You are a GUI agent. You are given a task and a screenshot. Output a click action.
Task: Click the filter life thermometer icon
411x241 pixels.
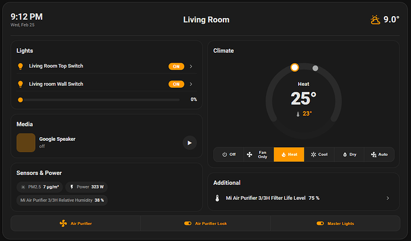[x=217, y=198]
